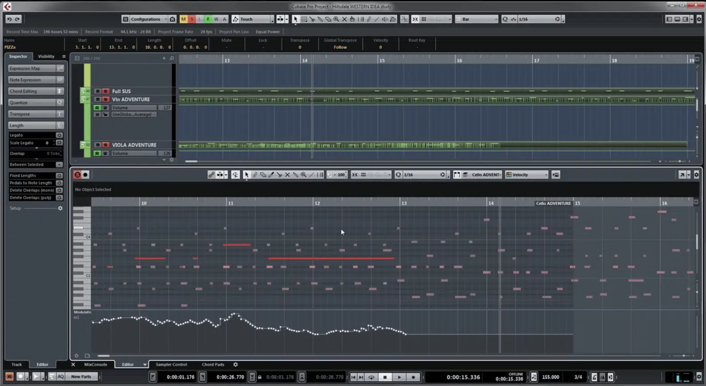
Task: Click the add track plus icon
Action: click(x=164, y=58)
